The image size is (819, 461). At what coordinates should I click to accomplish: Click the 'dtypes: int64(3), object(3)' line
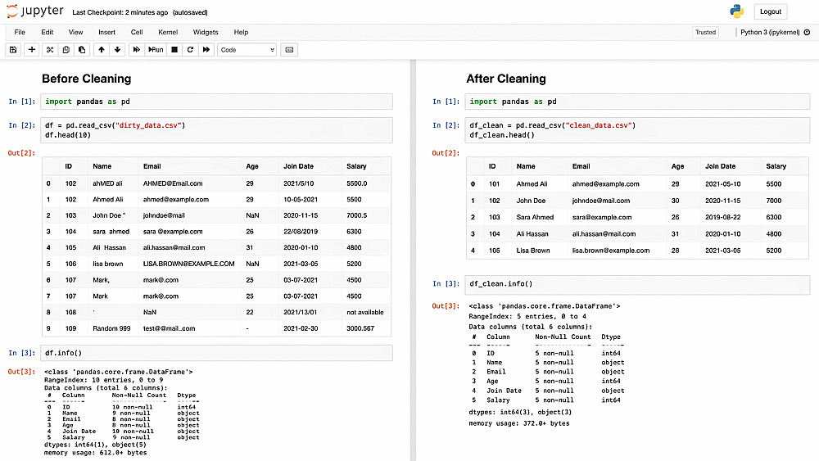(x=520, y=413)
